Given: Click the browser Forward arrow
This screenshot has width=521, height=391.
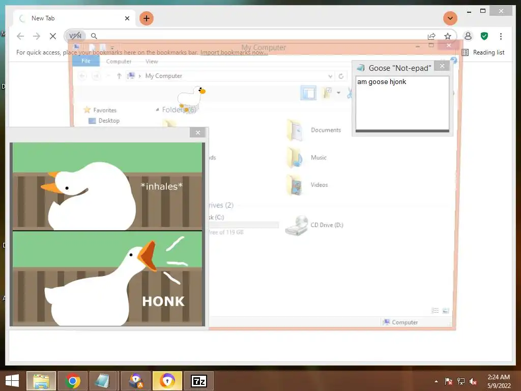Looking at the screenshot, I should 37,36.
